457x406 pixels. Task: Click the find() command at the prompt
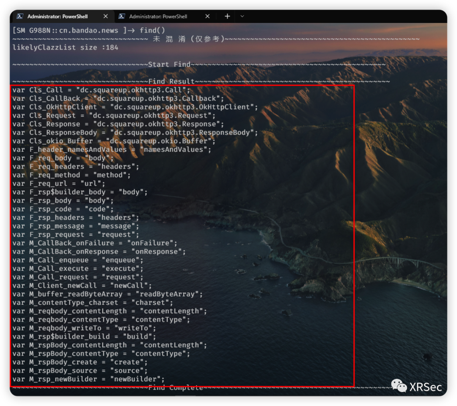click(152, 31)
